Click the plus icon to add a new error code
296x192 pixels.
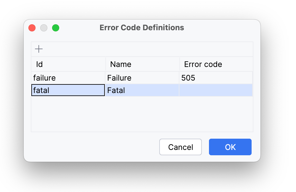pyautogui.click(x=38, y=49)
